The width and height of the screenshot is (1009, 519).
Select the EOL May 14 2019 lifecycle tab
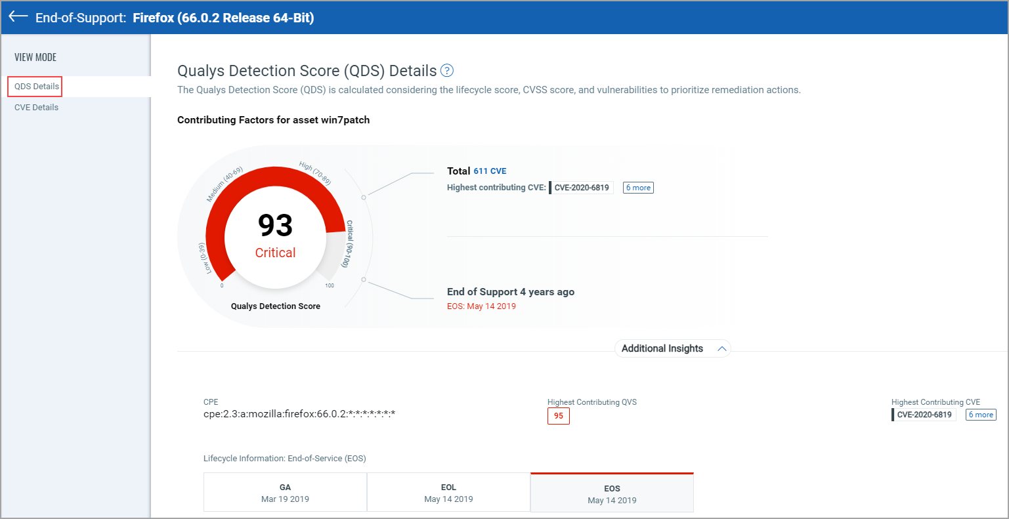(x=448, y=493)
